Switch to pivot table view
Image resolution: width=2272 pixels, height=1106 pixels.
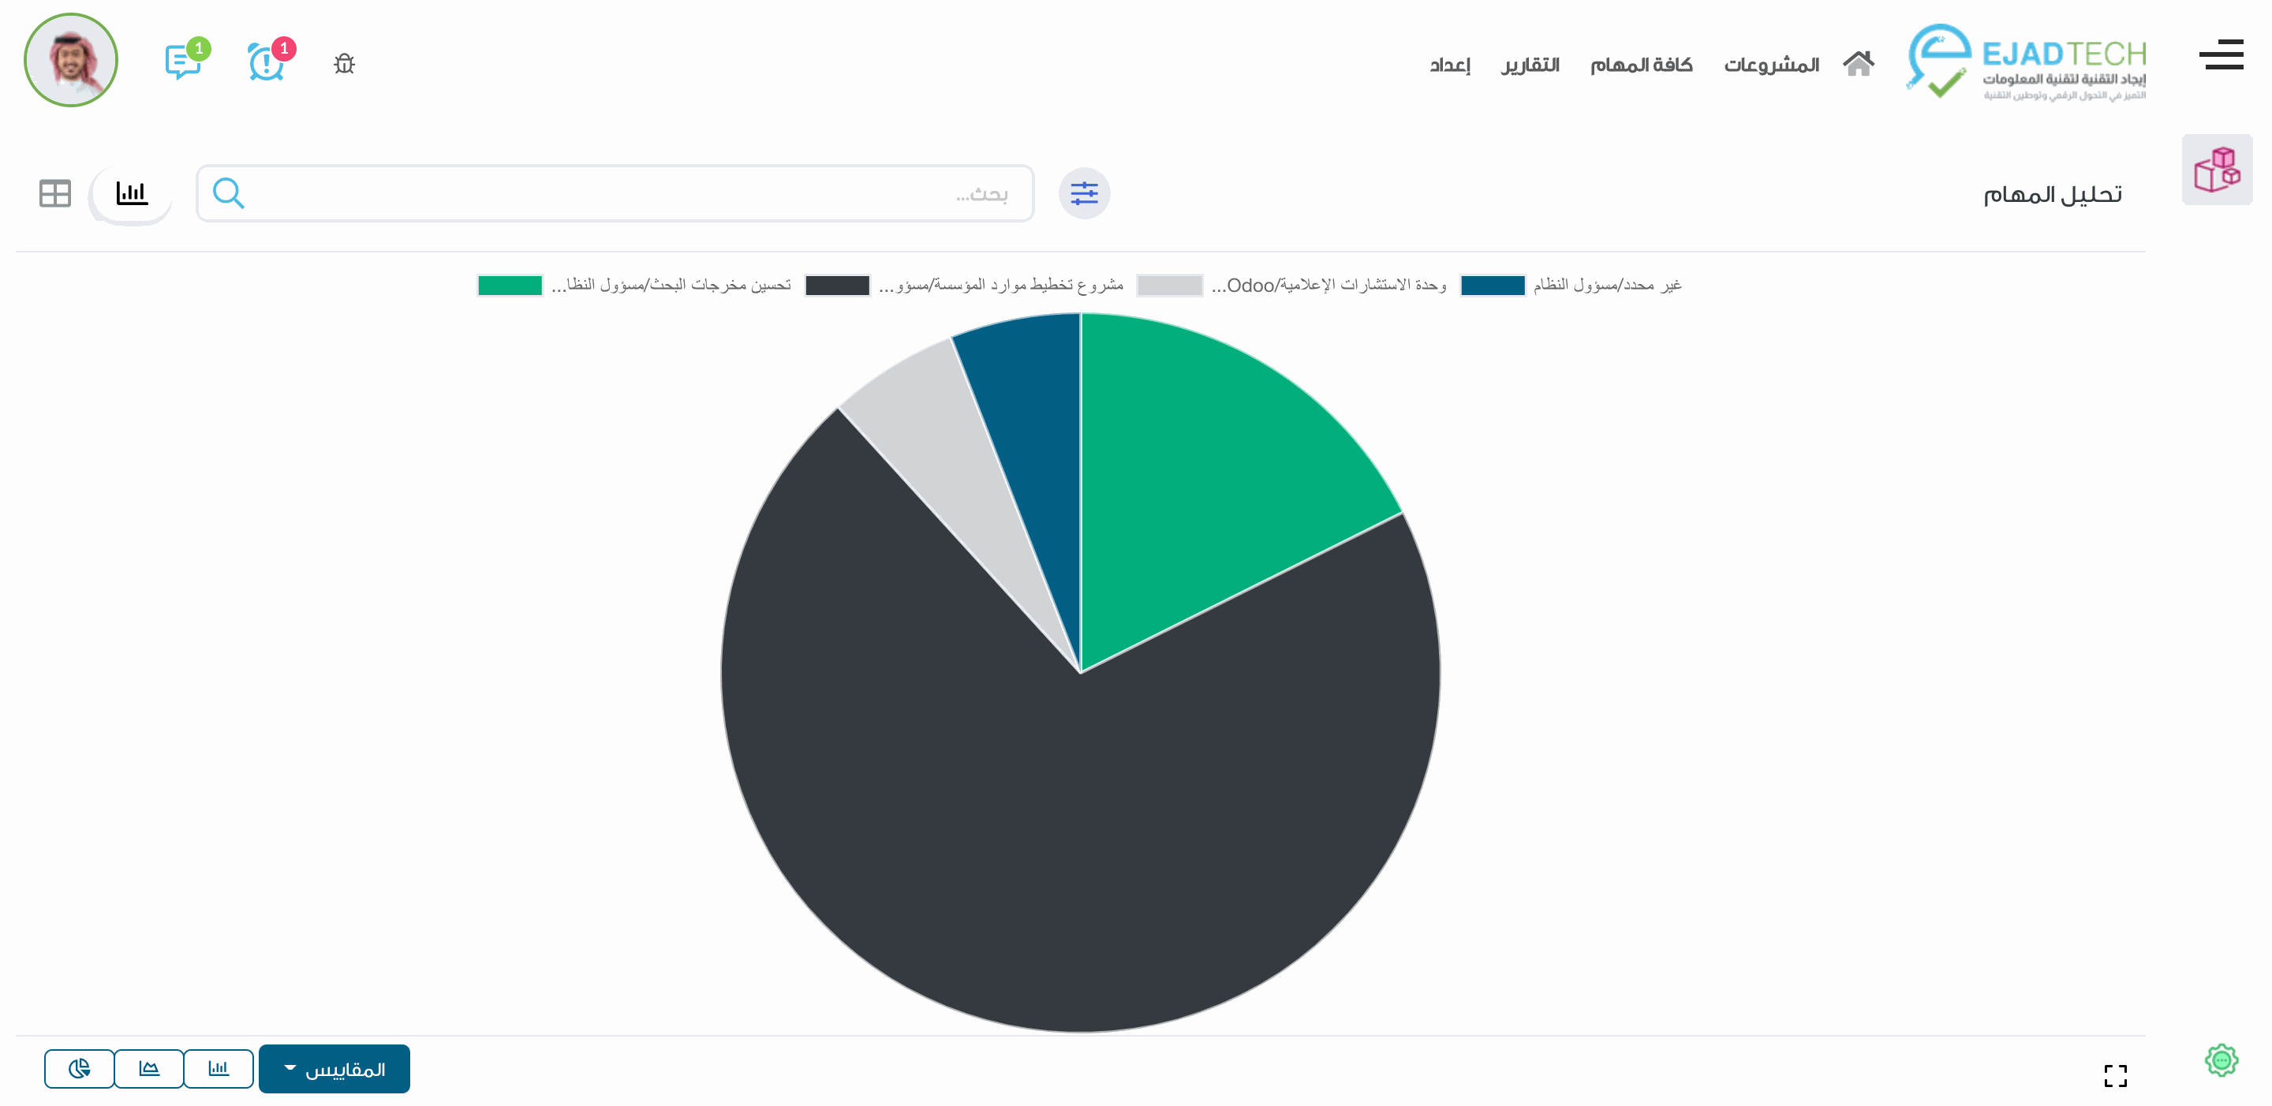point(54,193)
